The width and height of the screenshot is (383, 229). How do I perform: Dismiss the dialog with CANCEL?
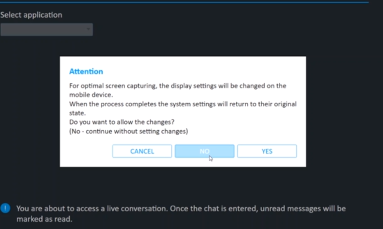point(142,151)
